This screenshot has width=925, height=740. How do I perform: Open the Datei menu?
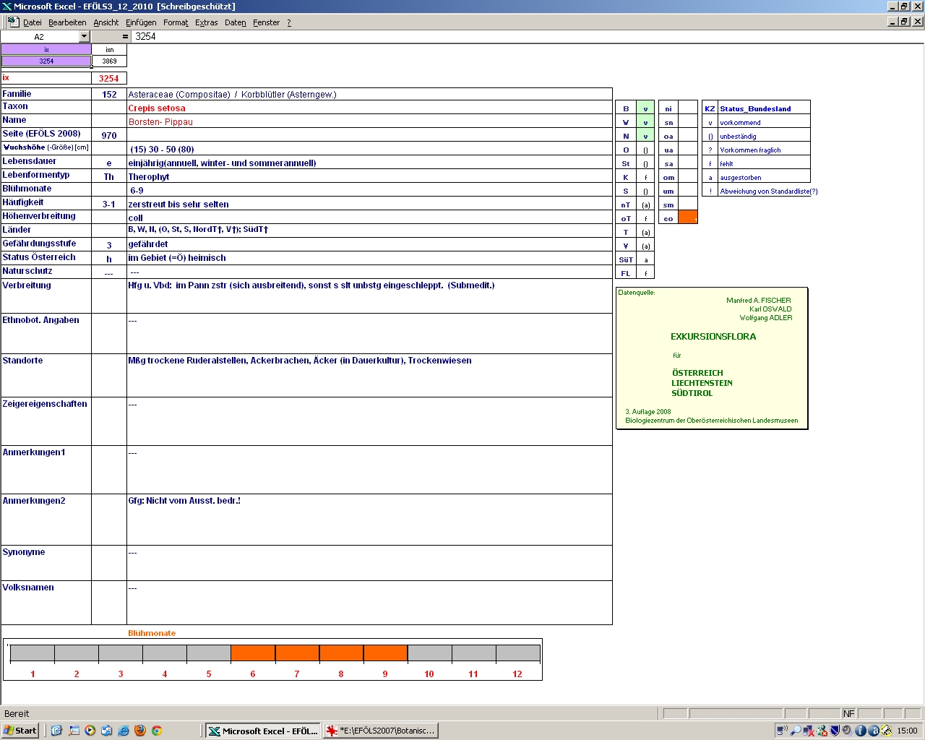(x=33, y=22)
